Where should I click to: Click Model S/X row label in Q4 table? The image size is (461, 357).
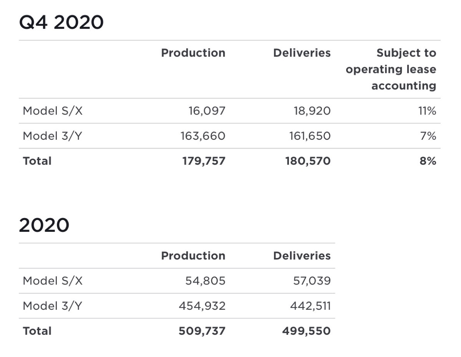(53, 111)
